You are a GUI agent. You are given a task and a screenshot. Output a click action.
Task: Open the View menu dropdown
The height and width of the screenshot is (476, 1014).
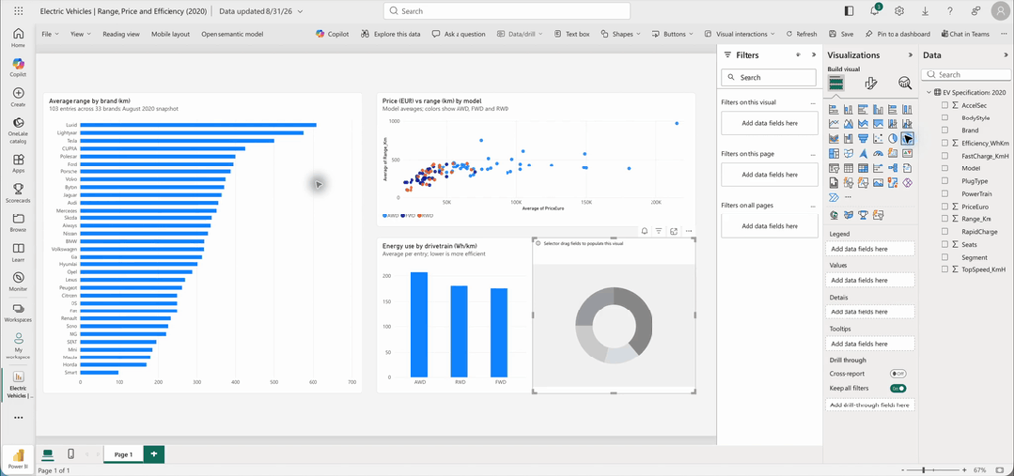click(80, 34)
